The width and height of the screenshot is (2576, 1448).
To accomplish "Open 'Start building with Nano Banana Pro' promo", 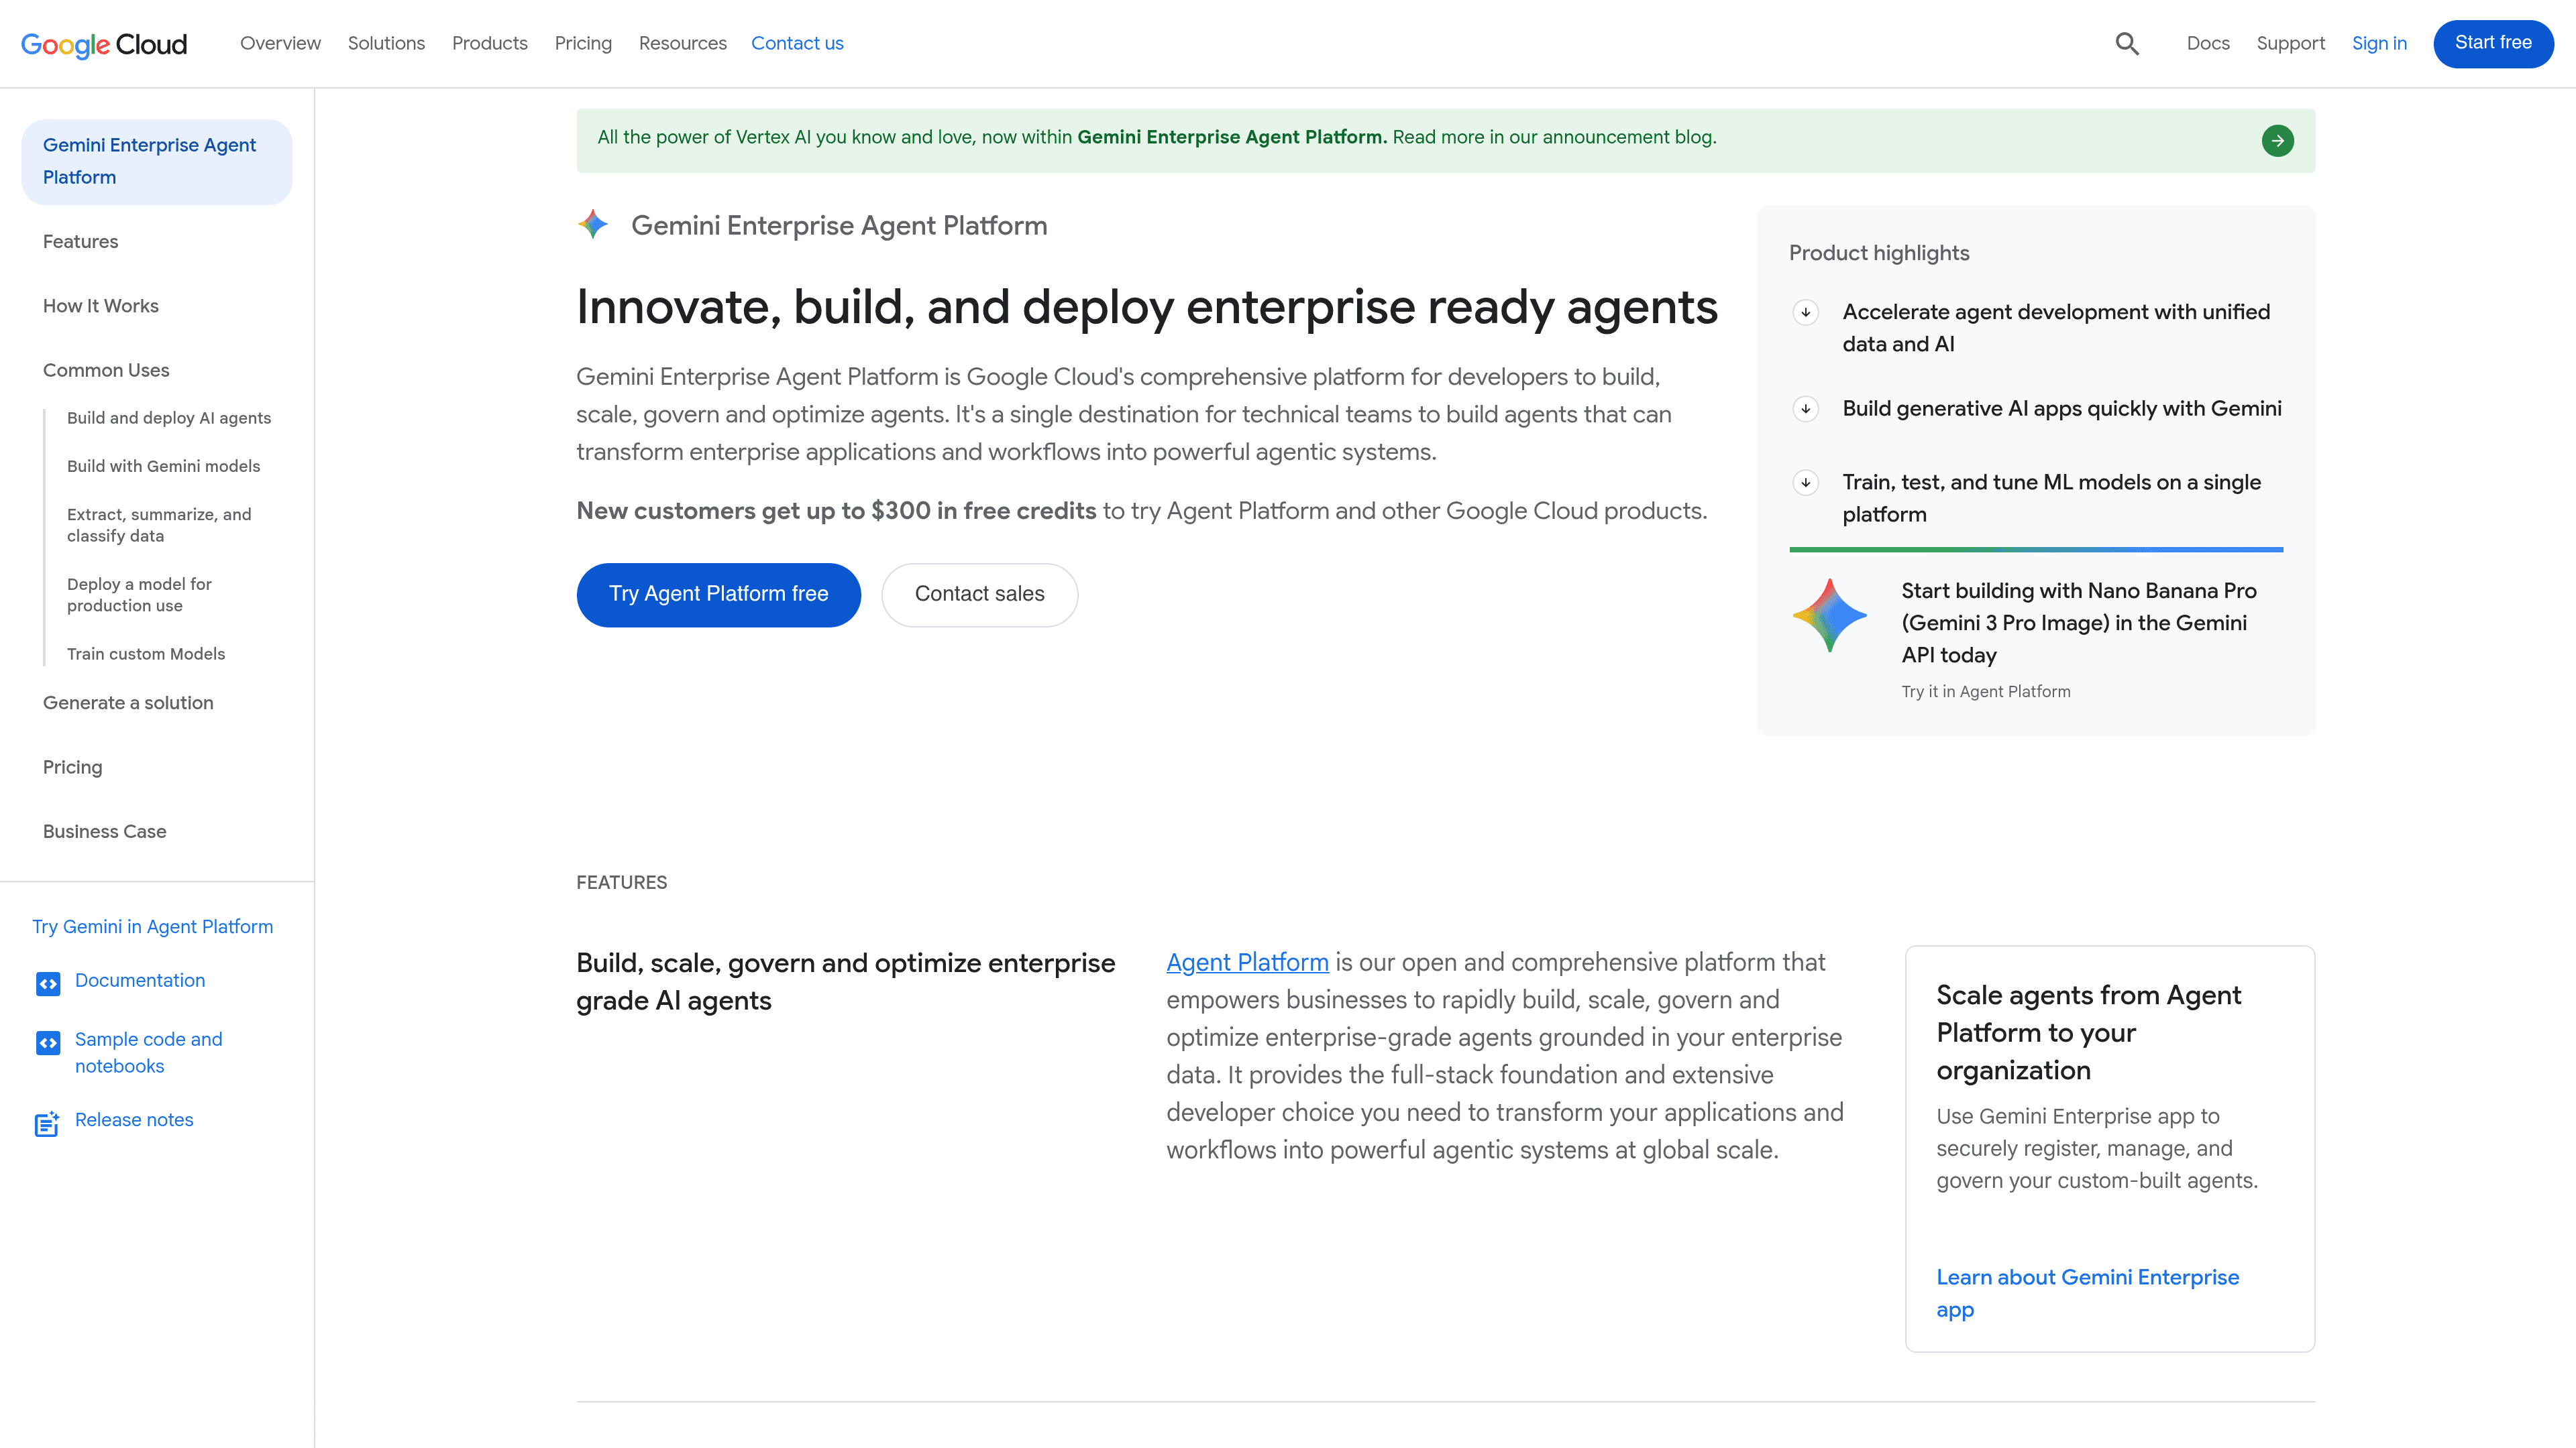I will [2078, 623].
